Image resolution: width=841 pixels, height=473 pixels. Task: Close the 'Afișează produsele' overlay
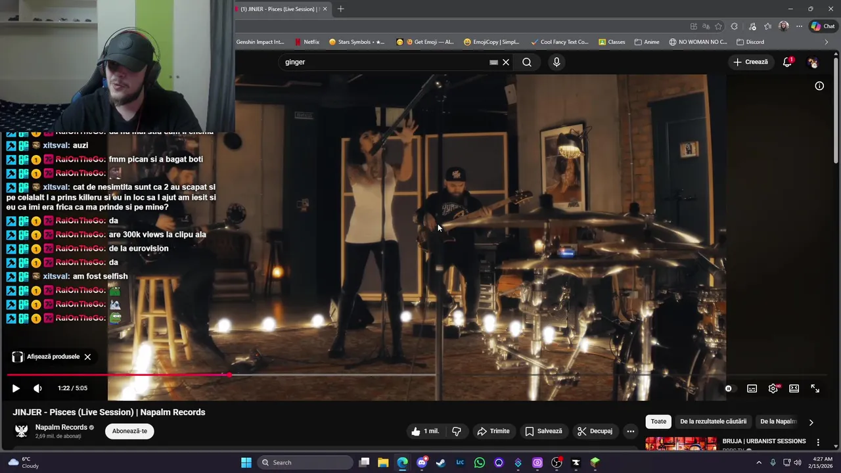(x=87, y=357)
